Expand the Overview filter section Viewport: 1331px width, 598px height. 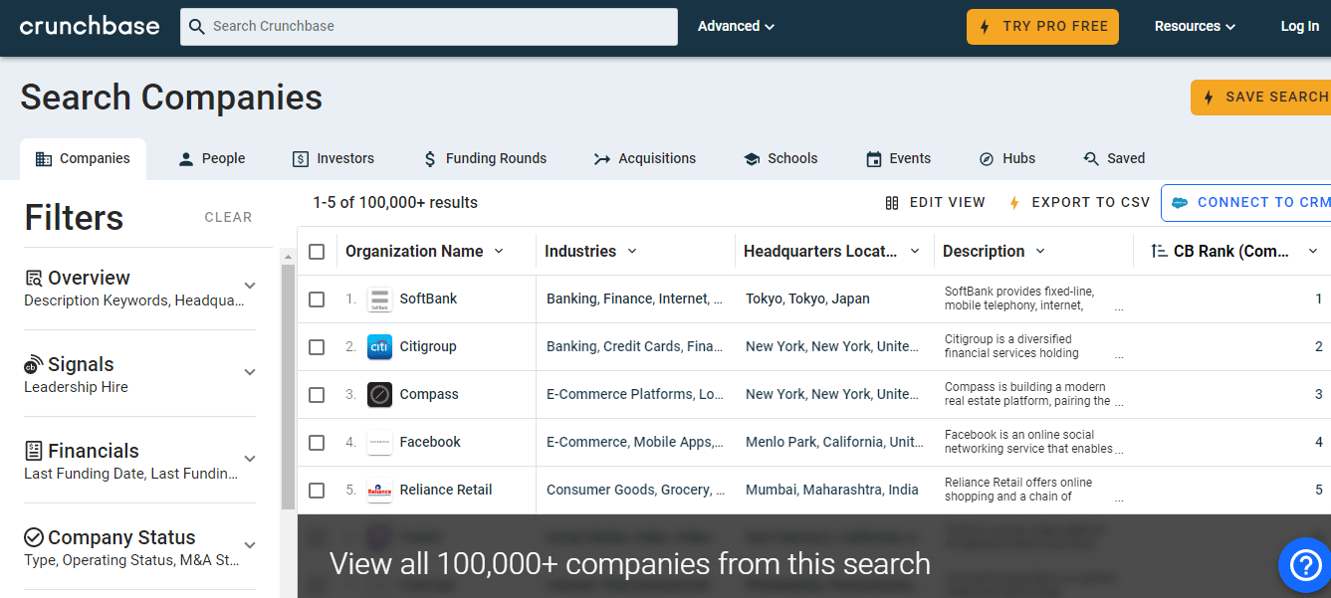(250, 287)
